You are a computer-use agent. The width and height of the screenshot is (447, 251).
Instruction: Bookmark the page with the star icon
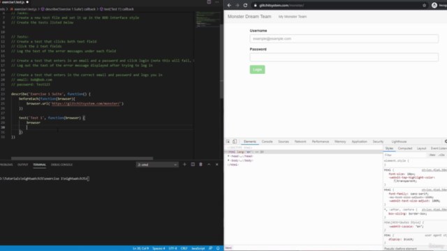point(424,5)
